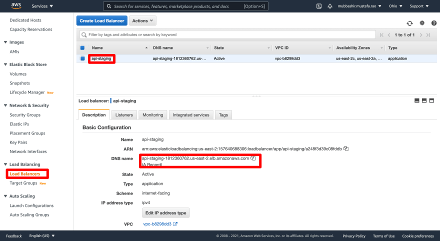Image resolution: width=440 pixels, height=241 pixels.
Task: Open table settings gear icon
Action: coord(422,23)
